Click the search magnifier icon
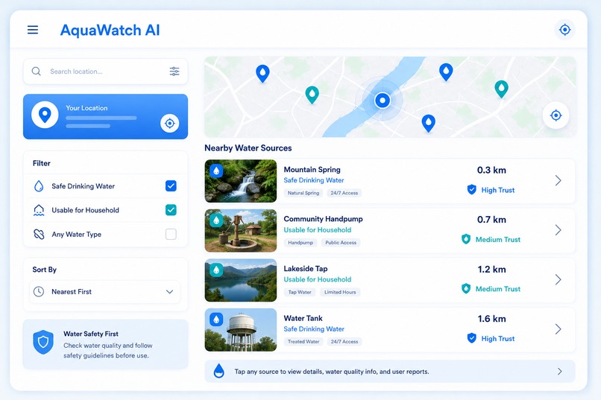Viewport: 601px width, 400px height. 36,72
